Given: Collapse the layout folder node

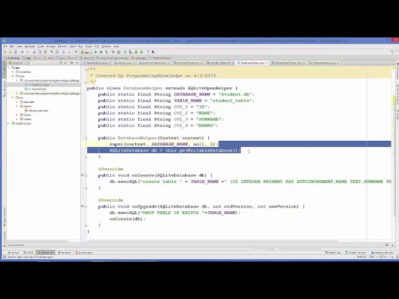Looking at the screenshot, I should point(17,107).
